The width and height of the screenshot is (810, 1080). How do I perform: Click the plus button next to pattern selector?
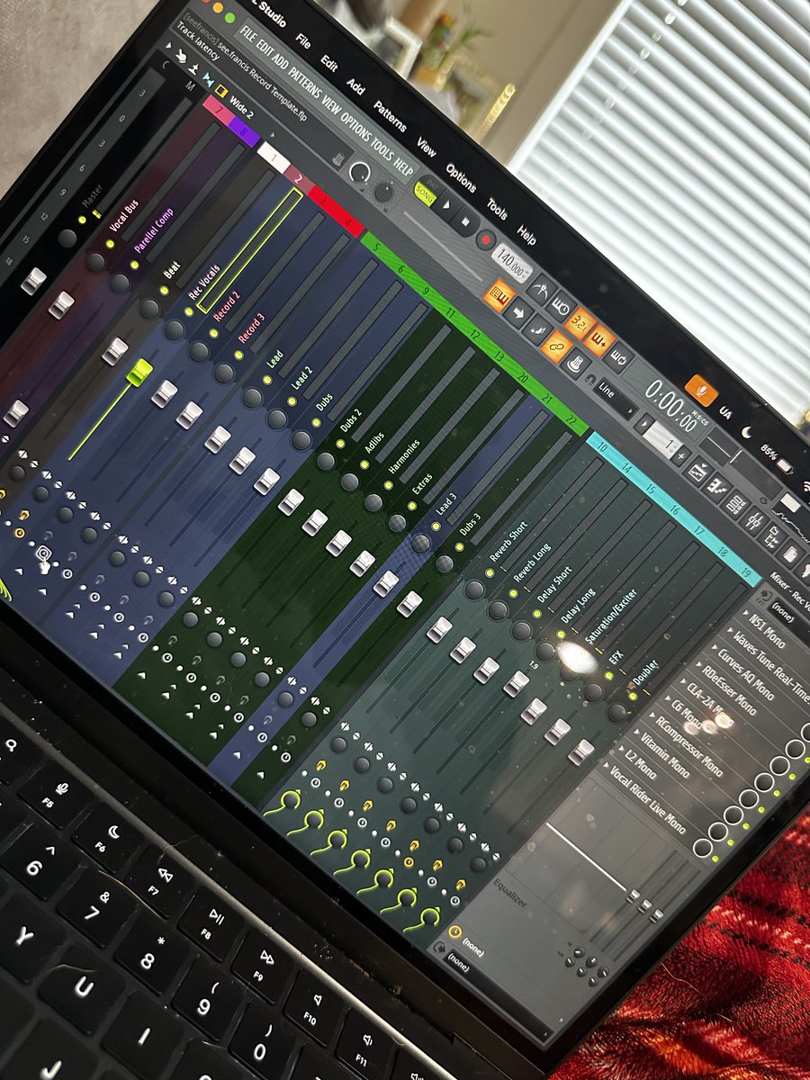681,455
